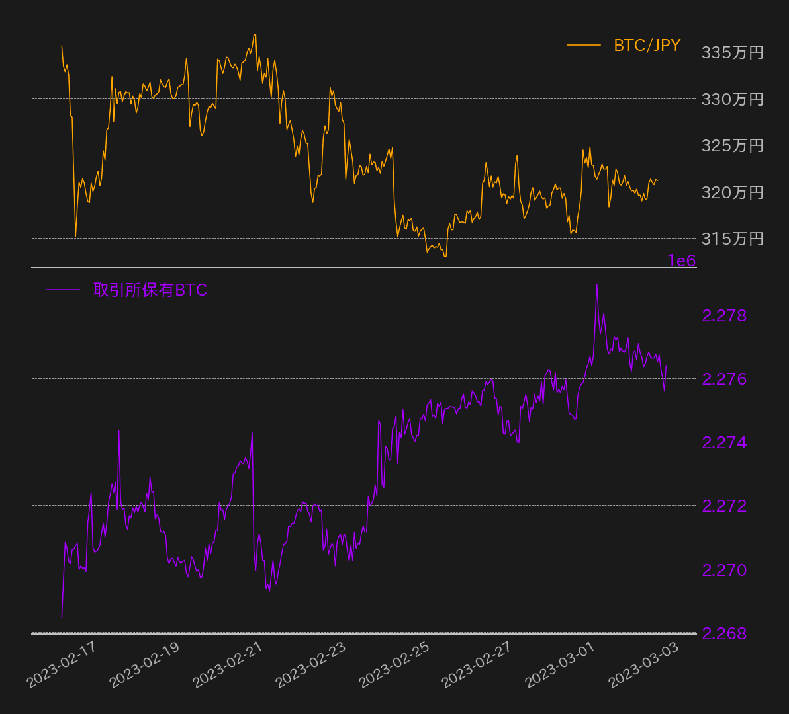Click the purple 取引所保有BTC legend line
This screenshot has width=789, height=714.
coord(62,290)
